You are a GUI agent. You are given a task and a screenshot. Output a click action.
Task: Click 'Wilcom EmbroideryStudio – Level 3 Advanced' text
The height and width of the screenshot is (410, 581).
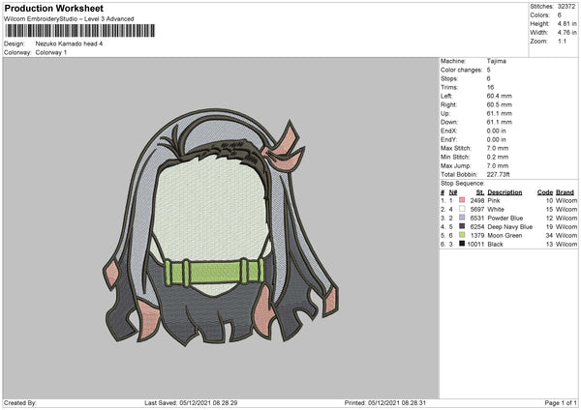point(69,19)
